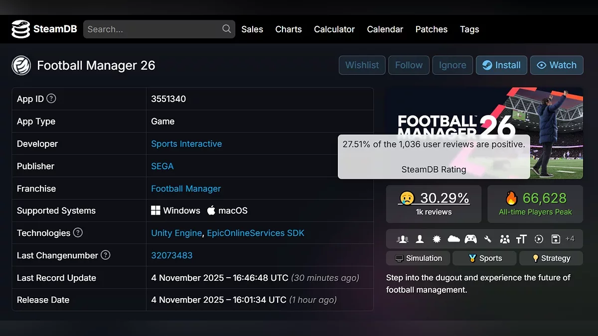Toggle the Ignore button
Viewport: 598px width, 336px height.
tap(452, 65)
